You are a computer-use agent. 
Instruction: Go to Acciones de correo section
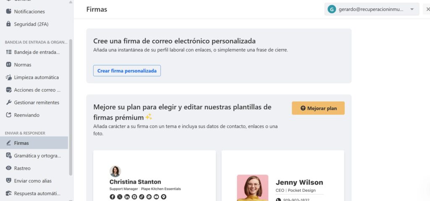point(37,90)
